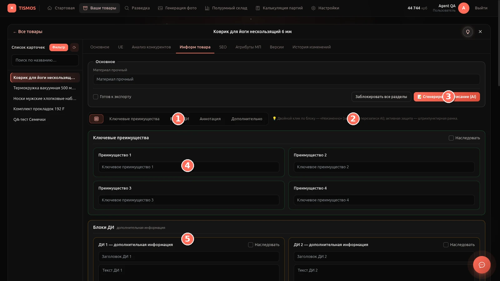500x281 pixels.
Task: Focus the Поиск по названию search field
Action: click(45, 60)
